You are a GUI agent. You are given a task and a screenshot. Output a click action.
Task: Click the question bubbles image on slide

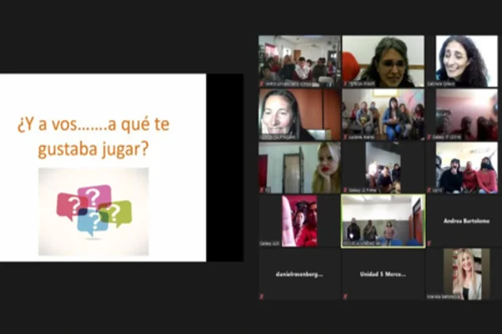click(94, 211)
